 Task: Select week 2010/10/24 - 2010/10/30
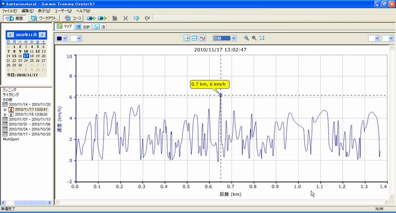pyautogui.click(x=29, y=129)
